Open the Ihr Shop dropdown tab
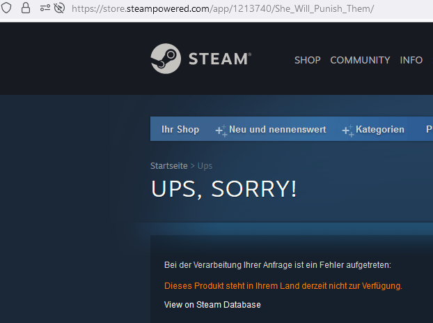The height and width of the screenshot is (323, 433). click(x=180, y=129)
